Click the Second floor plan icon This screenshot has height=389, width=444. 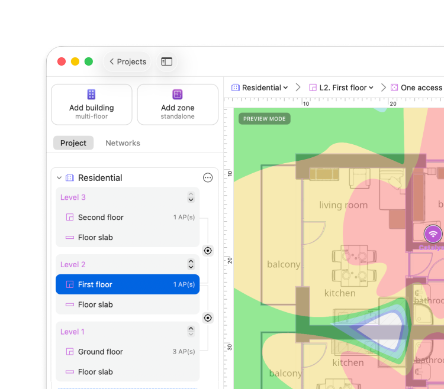tap(70, 217)
